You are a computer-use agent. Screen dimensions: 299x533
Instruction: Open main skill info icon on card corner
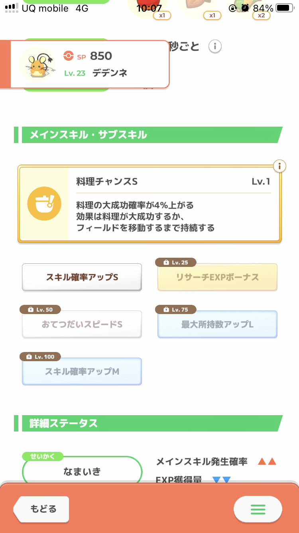280,165
